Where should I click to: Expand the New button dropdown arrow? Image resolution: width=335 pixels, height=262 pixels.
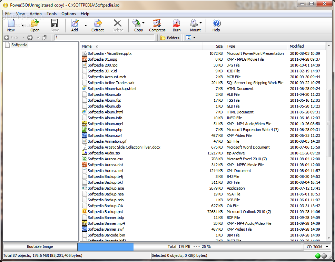tap(22, 26)
